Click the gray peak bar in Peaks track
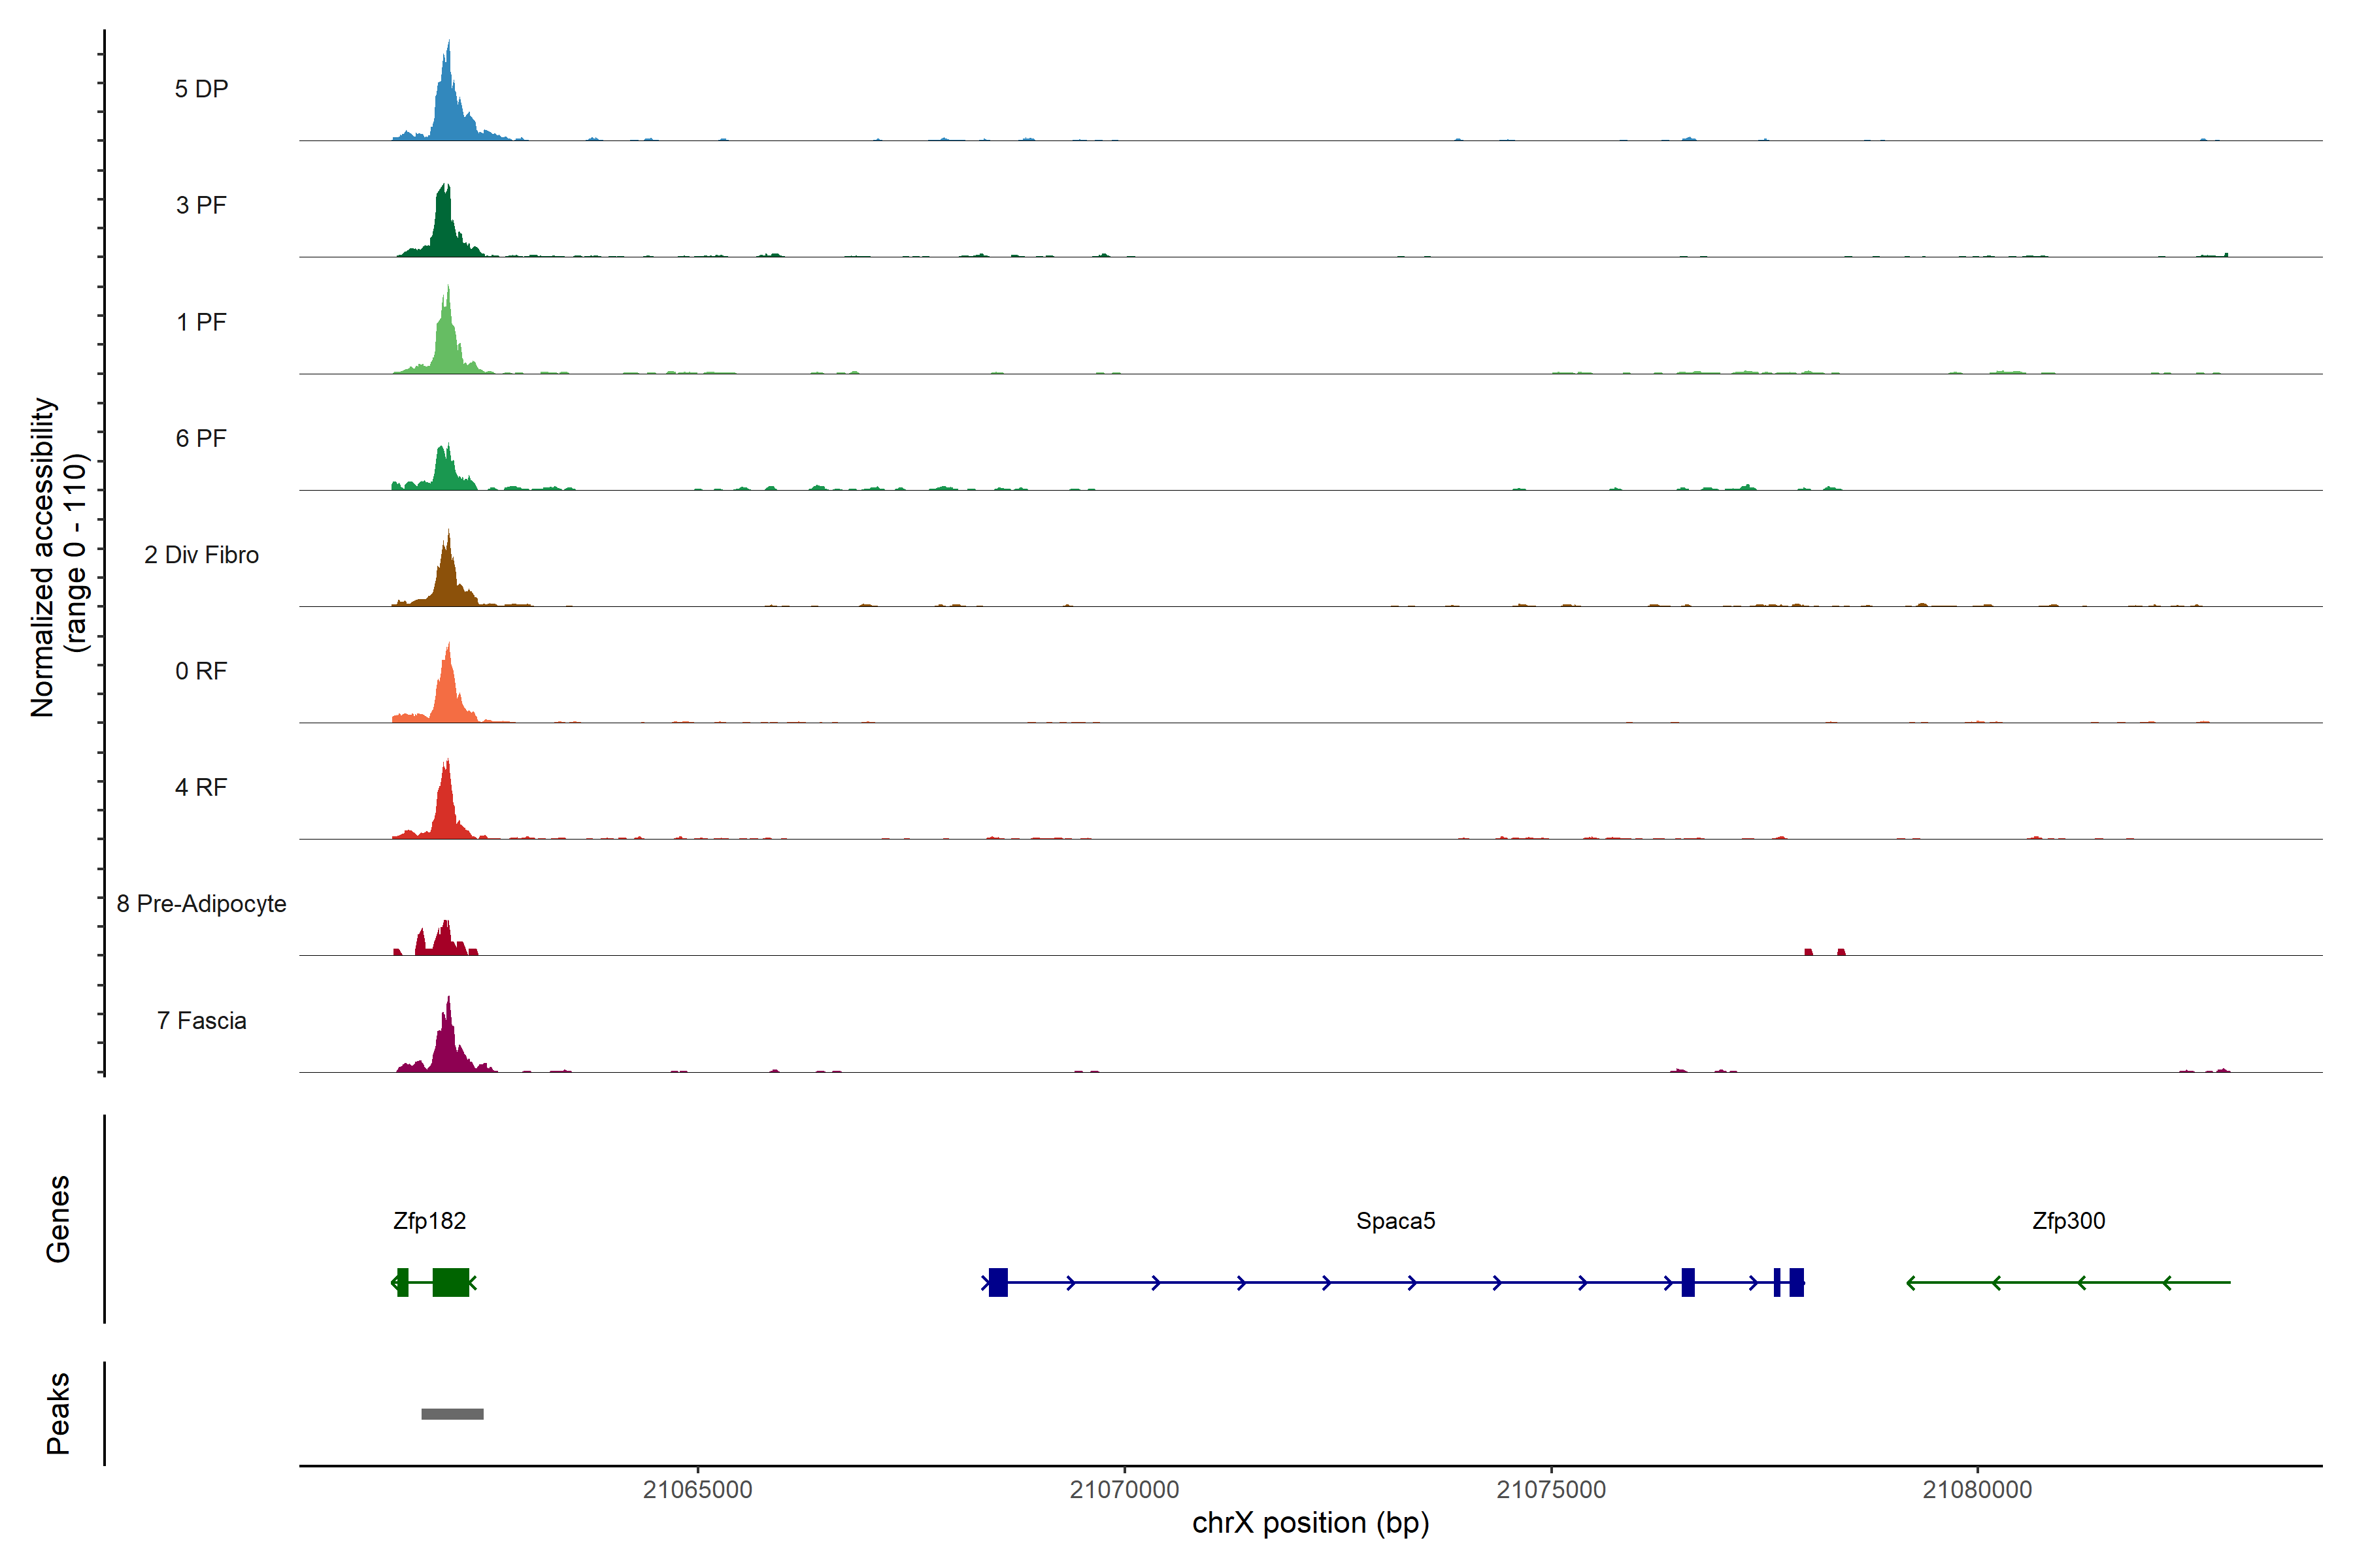The image size is (2353, 1568). pyautogui.click(x=452, y=1414)
